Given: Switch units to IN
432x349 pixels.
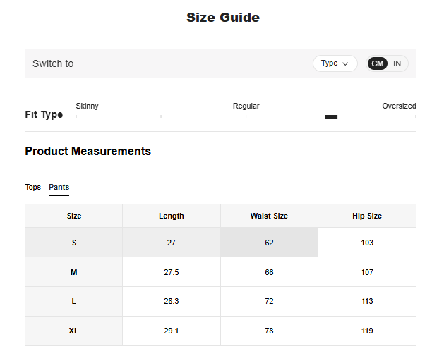Looking at the screenshot, I should 397,63.
